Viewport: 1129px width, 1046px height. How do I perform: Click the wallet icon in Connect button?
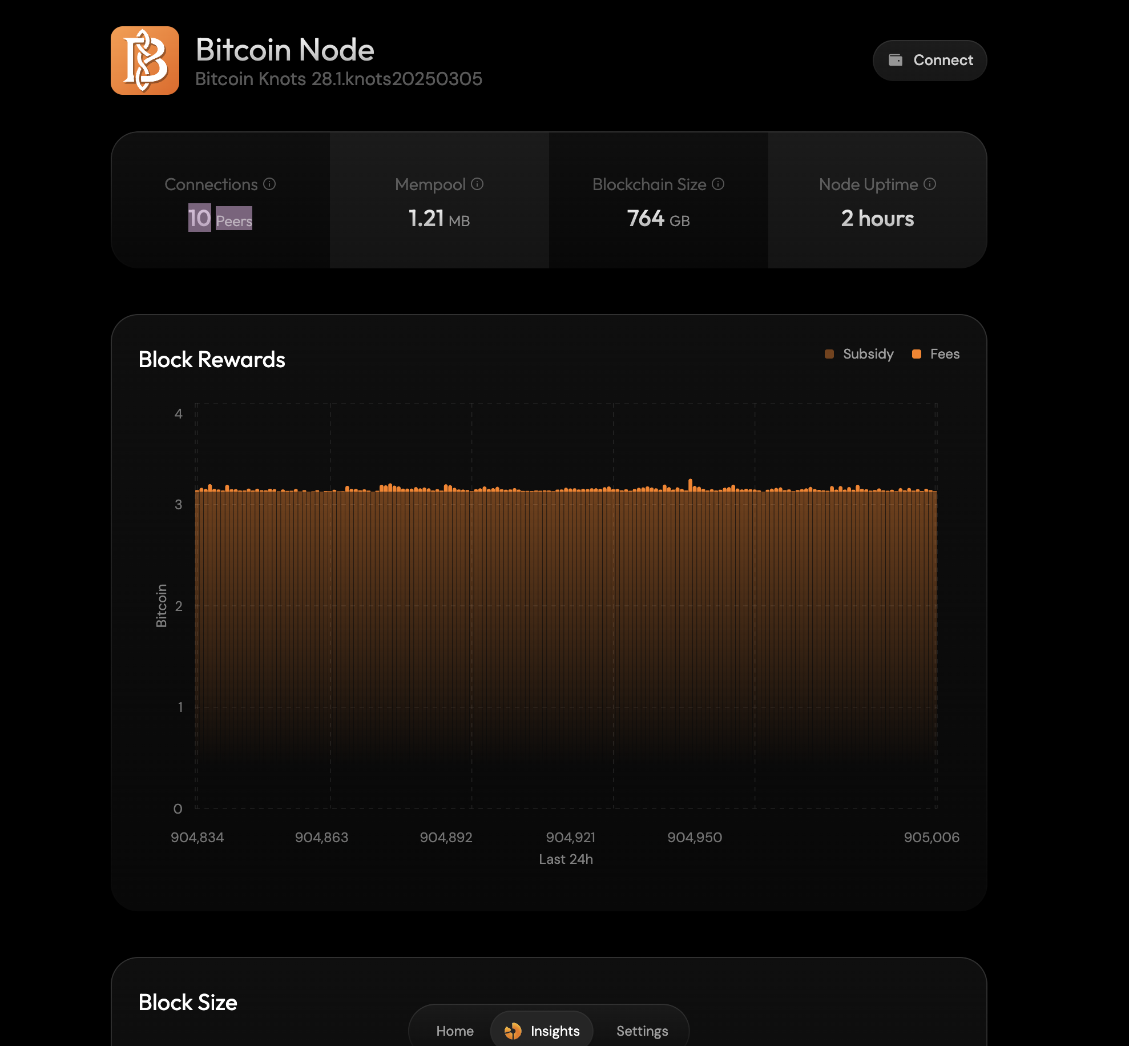click(x=896, y=60)
